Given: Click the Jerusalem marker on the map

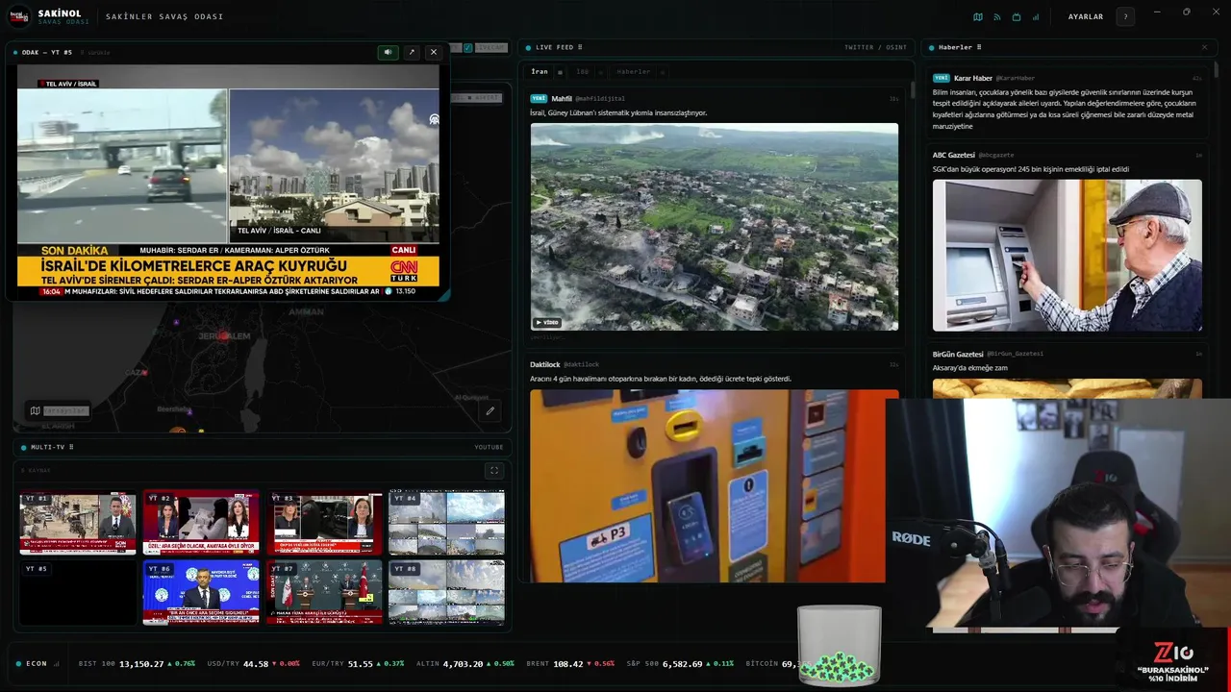Looking at the screenshot, I should point(223,335).
